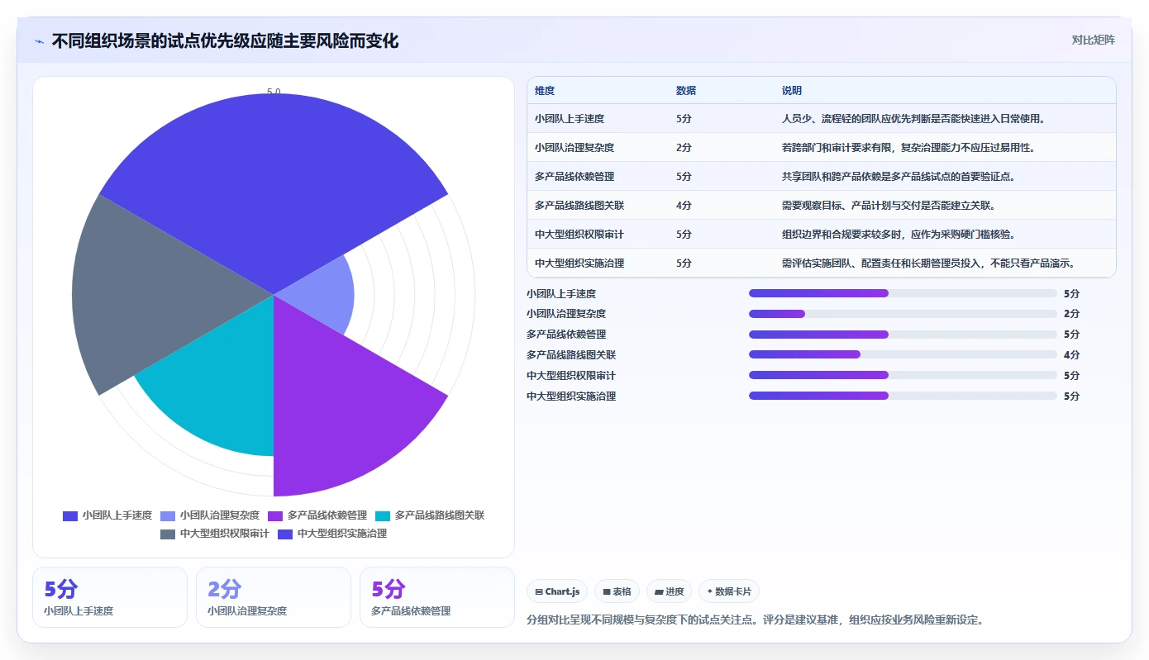Toggle the 多产品线路线图关联 legend entry
Image resolution: width=1149 pixels, height=660 pixels.
(x=430, y=515)
